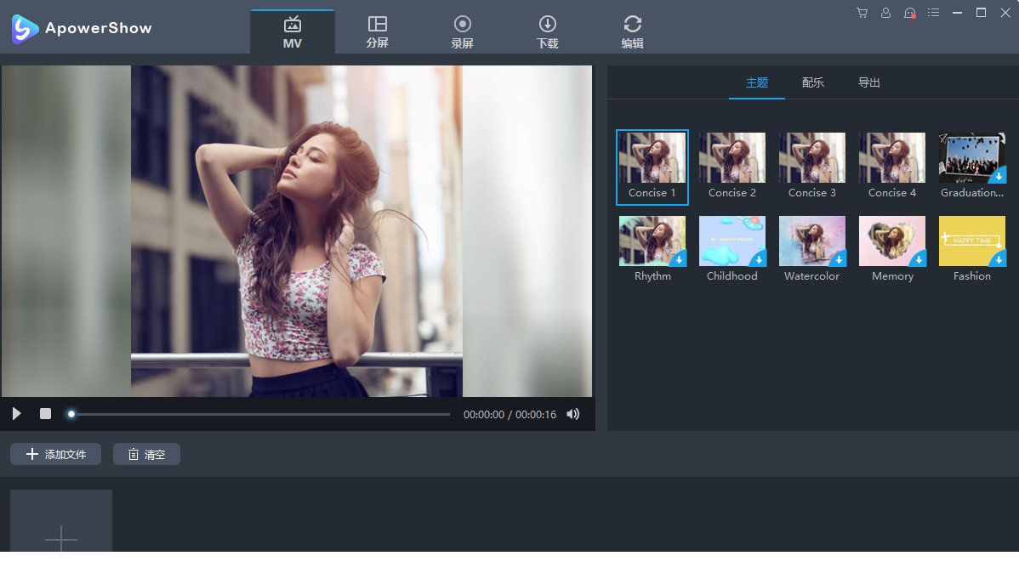Download the Fashion theme via arrow badge
This screenshot has width=1019, height=573.
point(999,259)
